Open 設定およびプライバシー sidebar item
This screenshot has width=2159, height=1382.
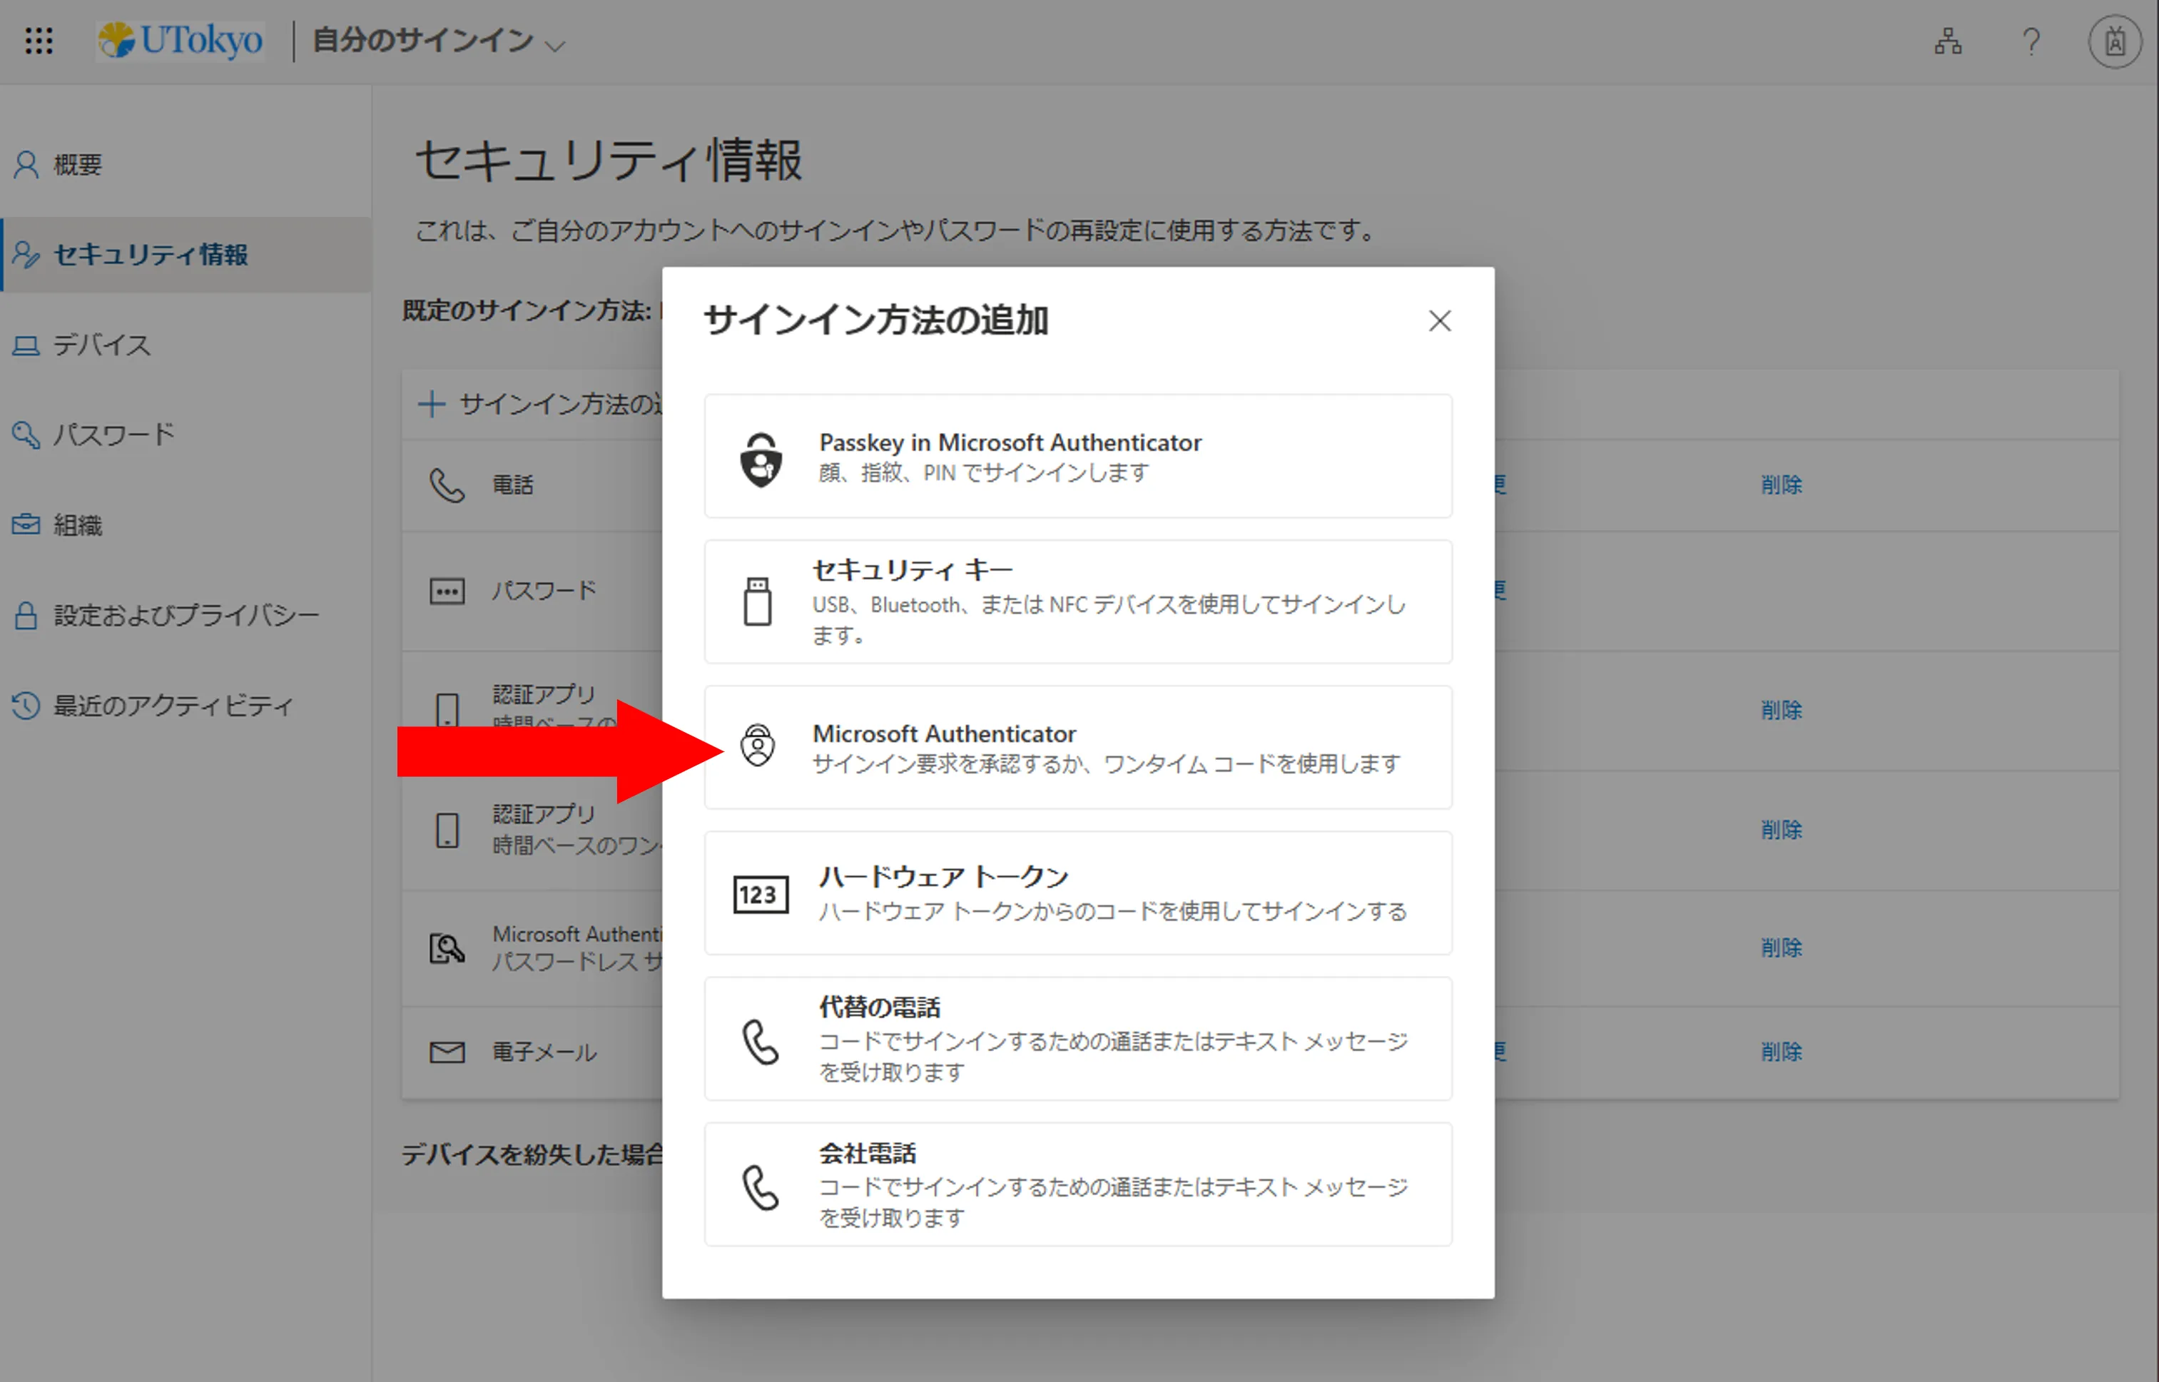click(x=186, y=615)
